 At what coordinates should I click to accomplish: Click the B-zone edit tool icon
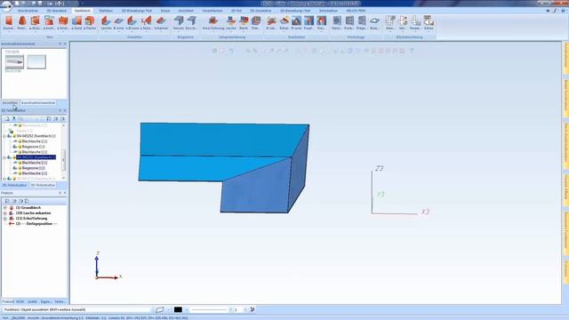point(296,20)
